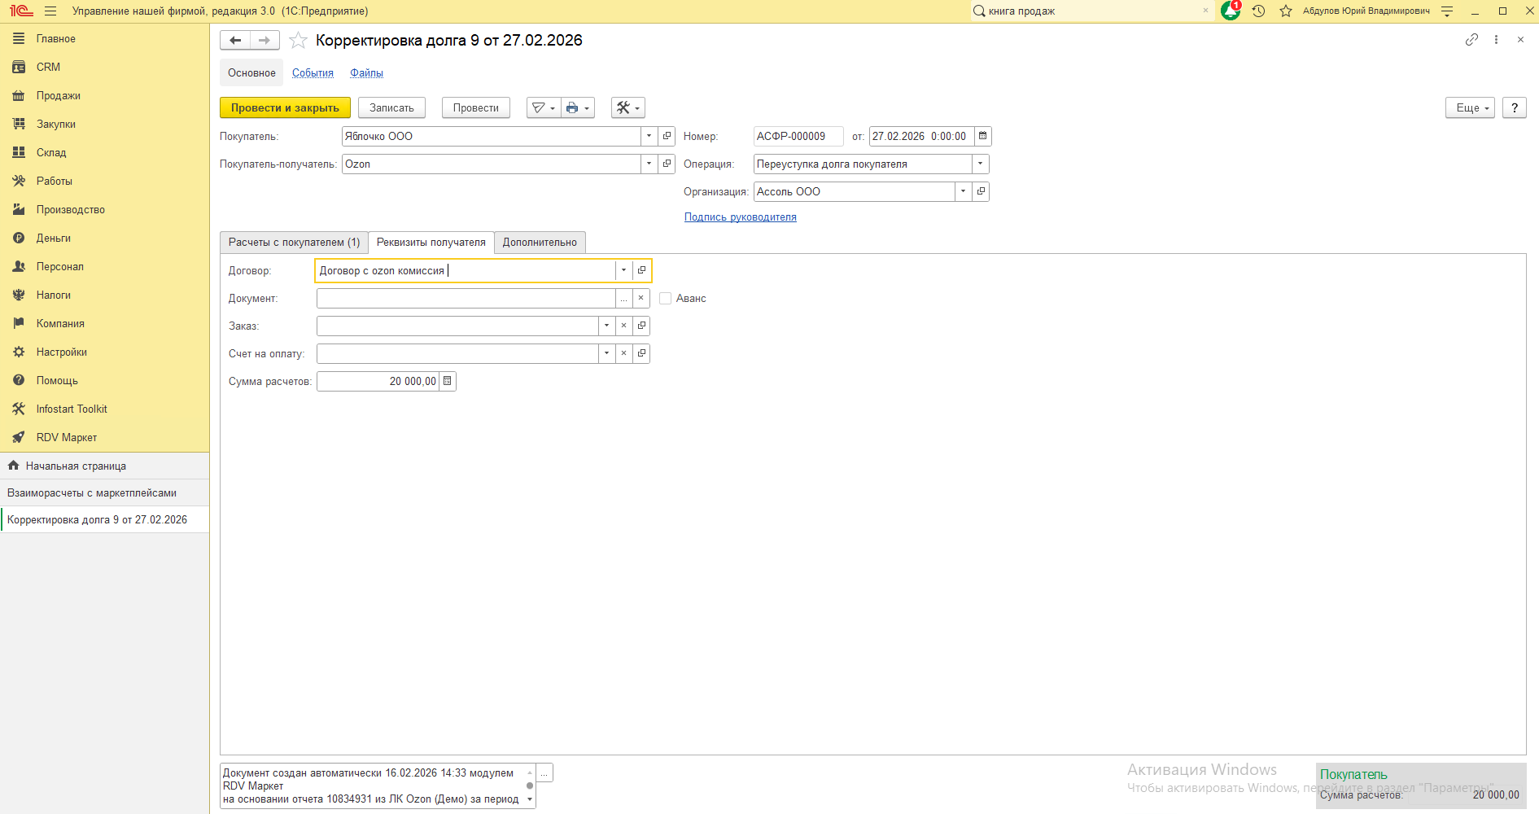Open calculator for Сумма расчетов field
Screen dimensions: 1539x814
tap(448, 381)
